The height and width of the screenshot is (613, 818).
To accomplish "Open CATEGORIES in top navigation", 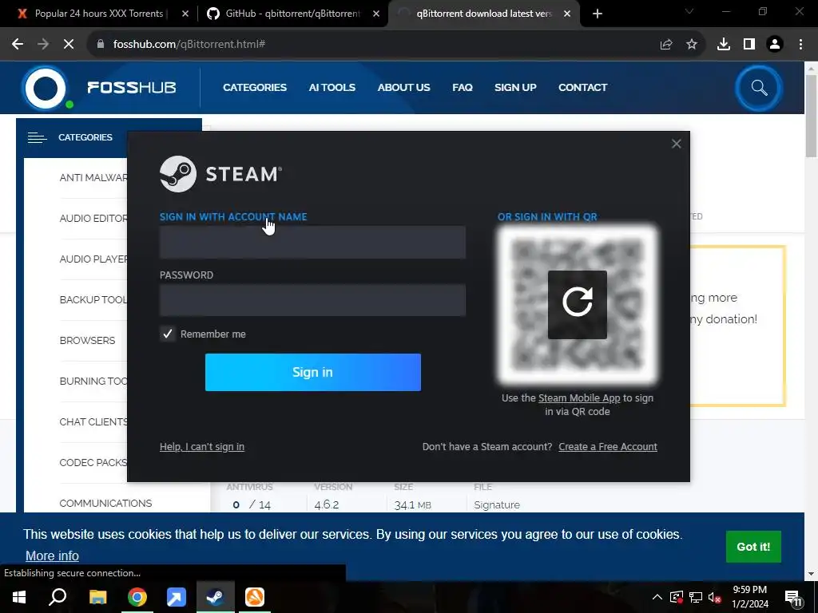I will coord(255,88).
